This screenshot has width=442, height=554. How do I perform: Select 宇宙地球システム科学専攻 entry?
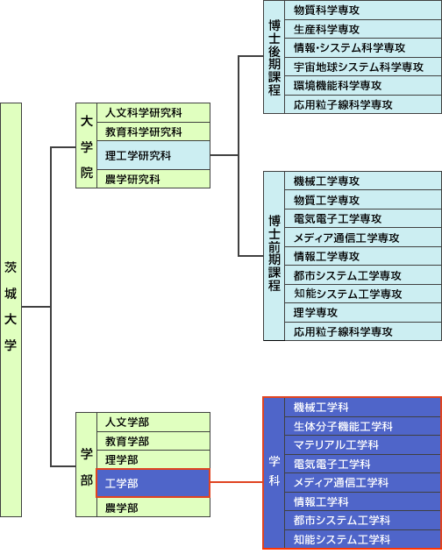(363, 67)
